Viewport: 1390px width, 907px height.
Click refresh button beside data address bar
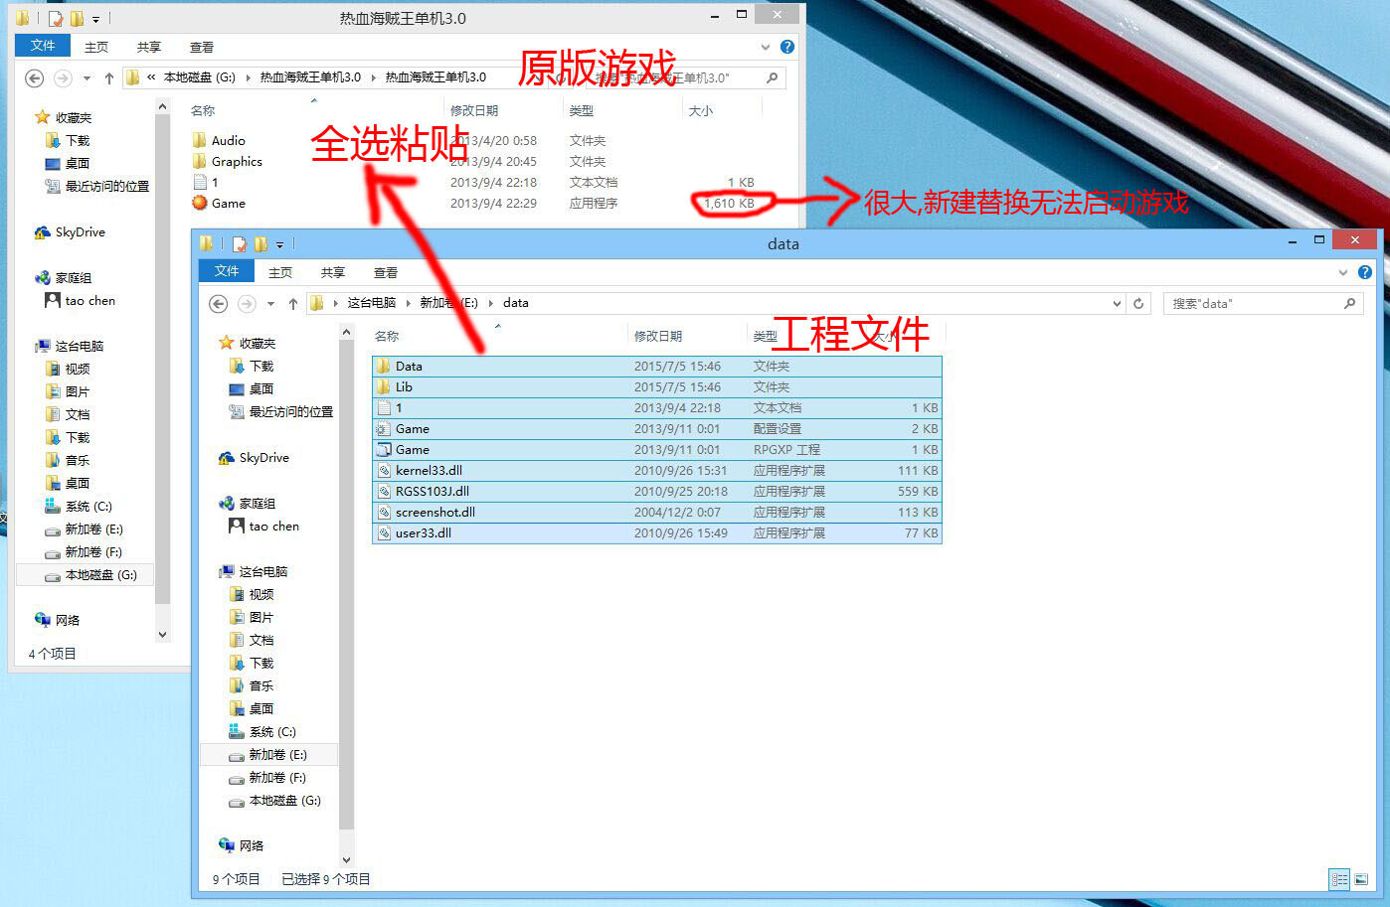(1139, 303)
